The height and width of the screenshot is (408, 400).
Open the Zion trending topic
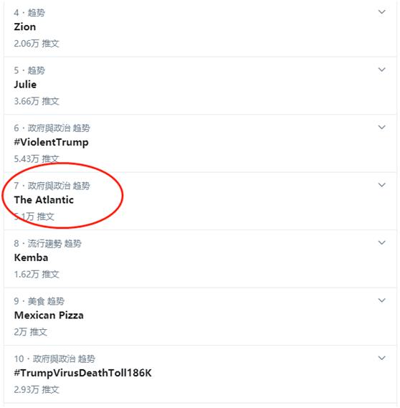click(25, 27)
